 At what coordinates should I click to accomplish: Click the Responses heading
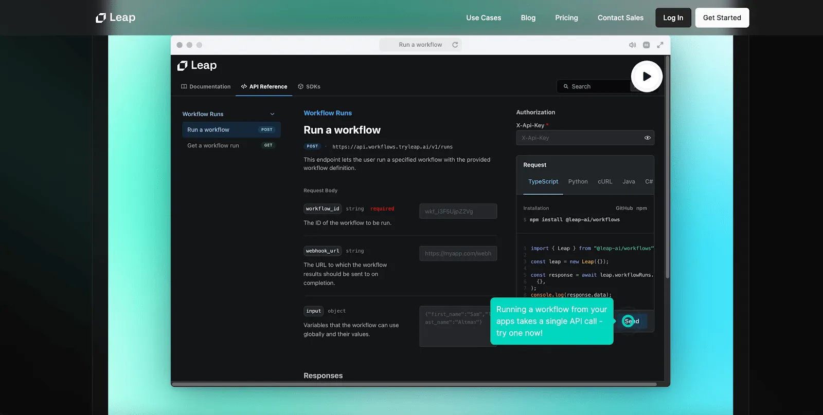coord(323,375)
